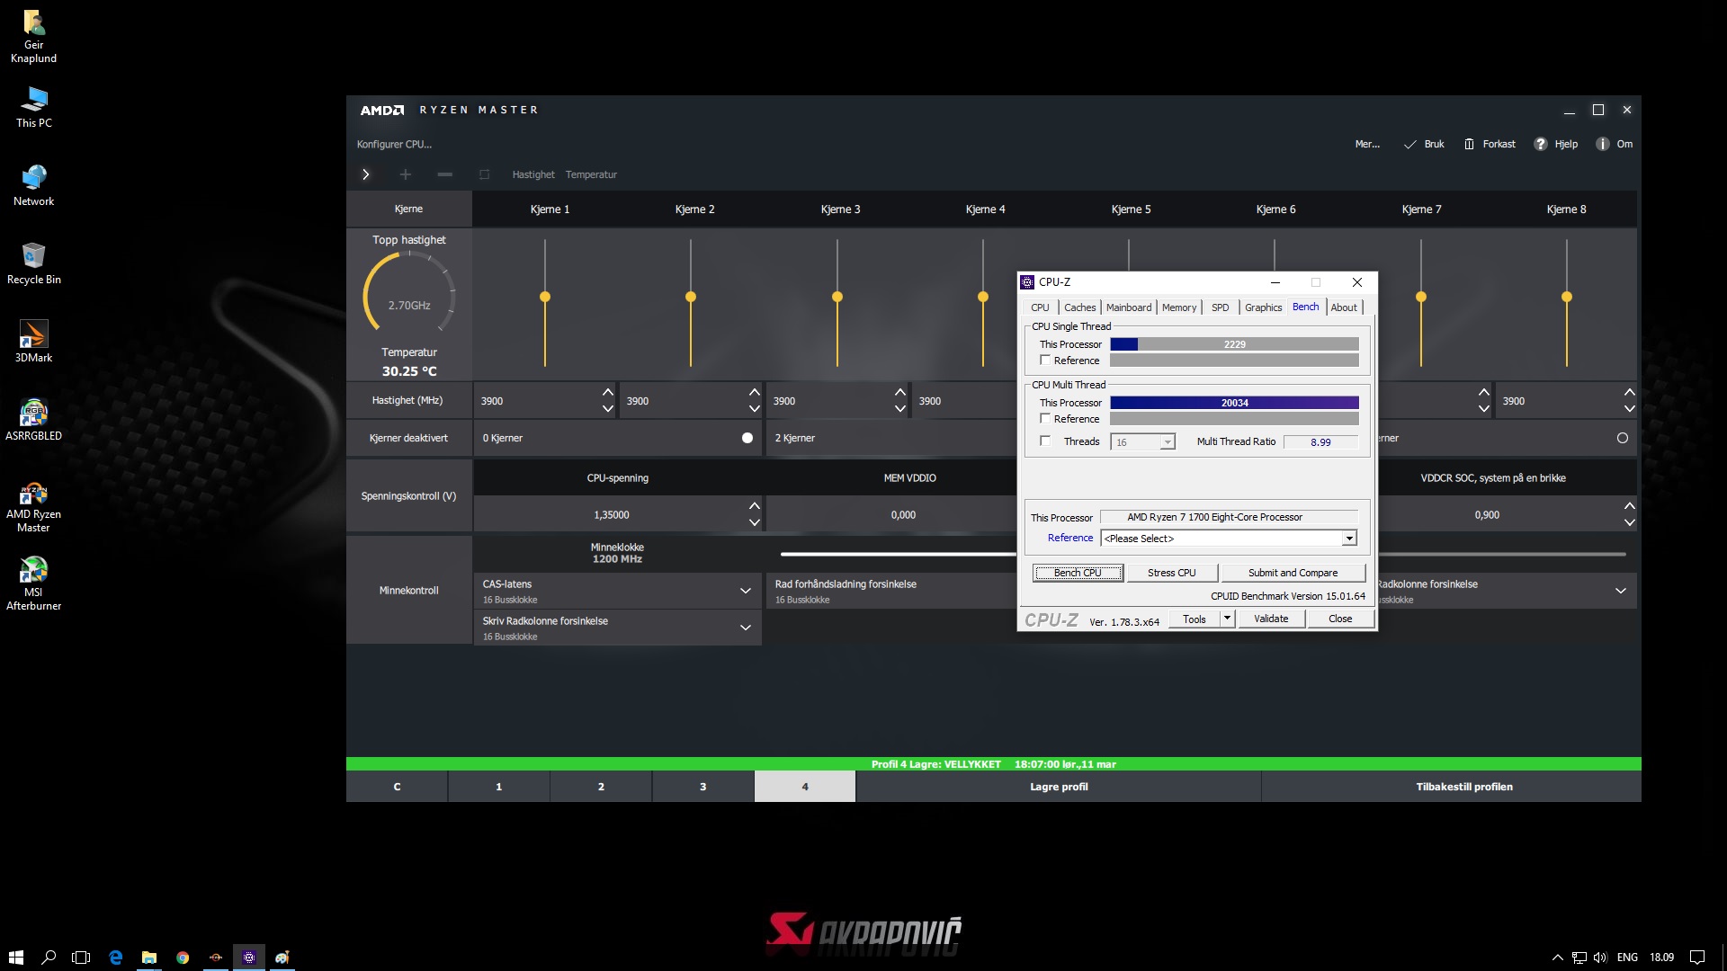
Task: Click the Forkast trash icon
Action: pyautogui.click(x=1469, y=144)
